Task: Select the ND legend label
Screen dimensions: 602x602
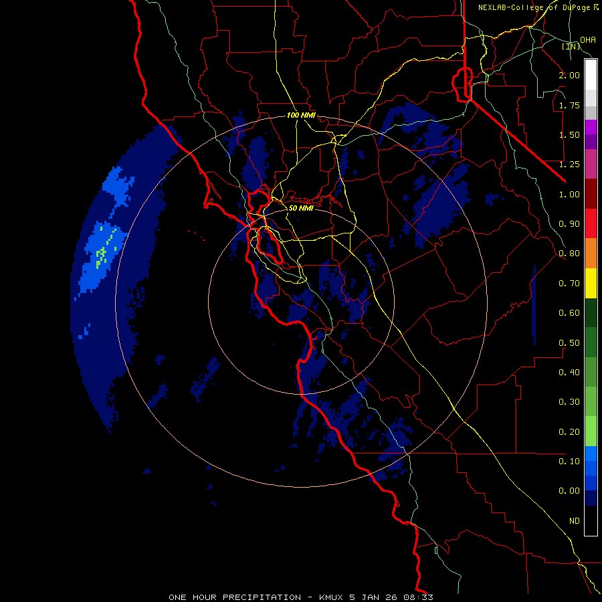Action: pos(575,521)
